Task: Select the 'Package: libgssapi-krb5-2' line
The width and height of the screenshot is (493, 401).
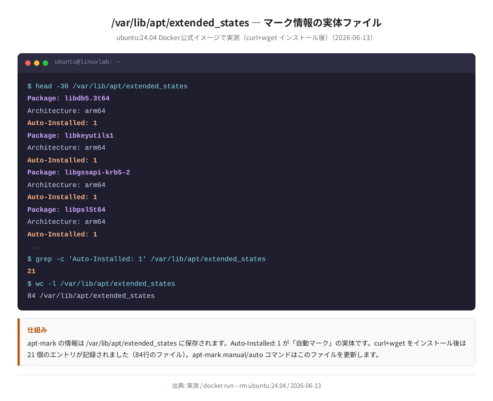Action: [x=79, y=172]
